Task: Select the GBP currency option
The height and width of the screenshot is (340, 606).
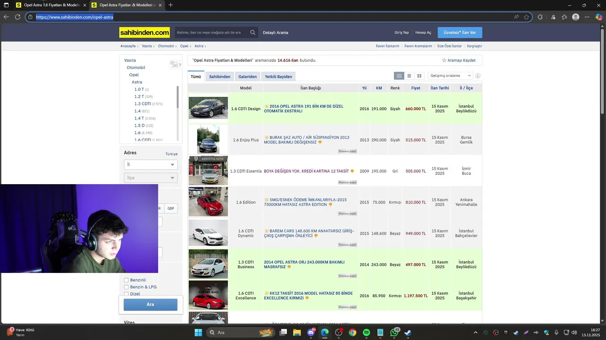Action: [x=170, y=208]
